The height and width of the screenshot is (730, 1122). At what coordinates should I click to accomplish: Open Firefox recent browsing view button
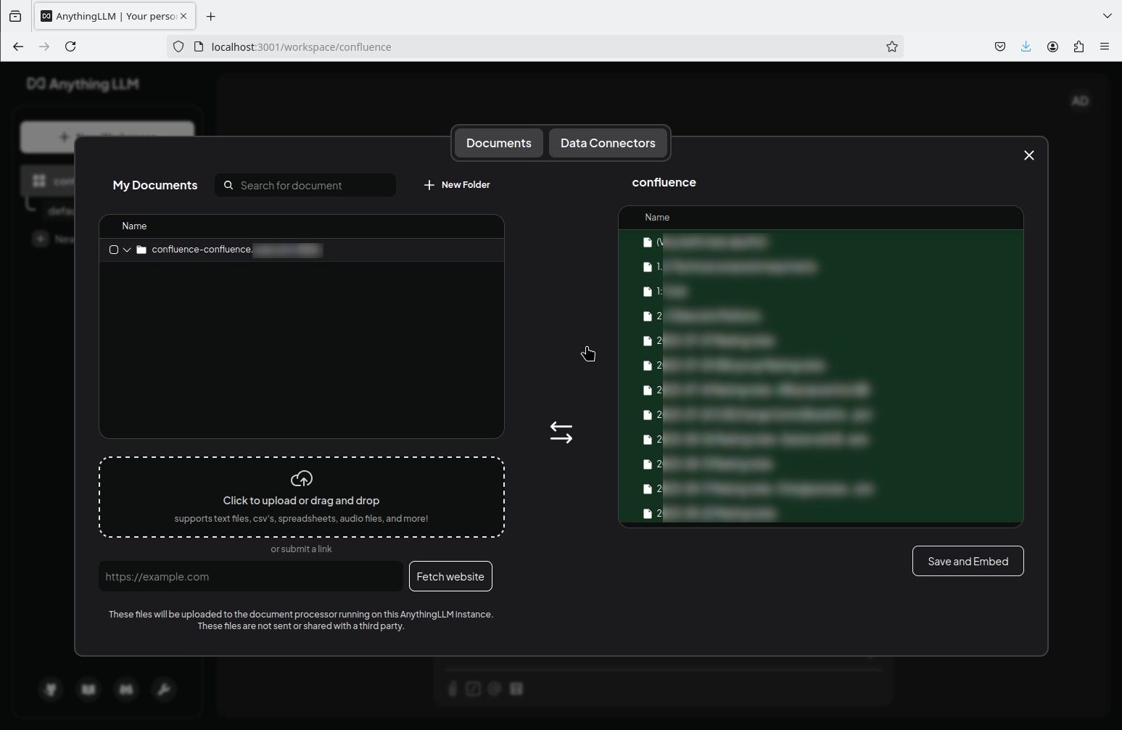pos(15,16)
